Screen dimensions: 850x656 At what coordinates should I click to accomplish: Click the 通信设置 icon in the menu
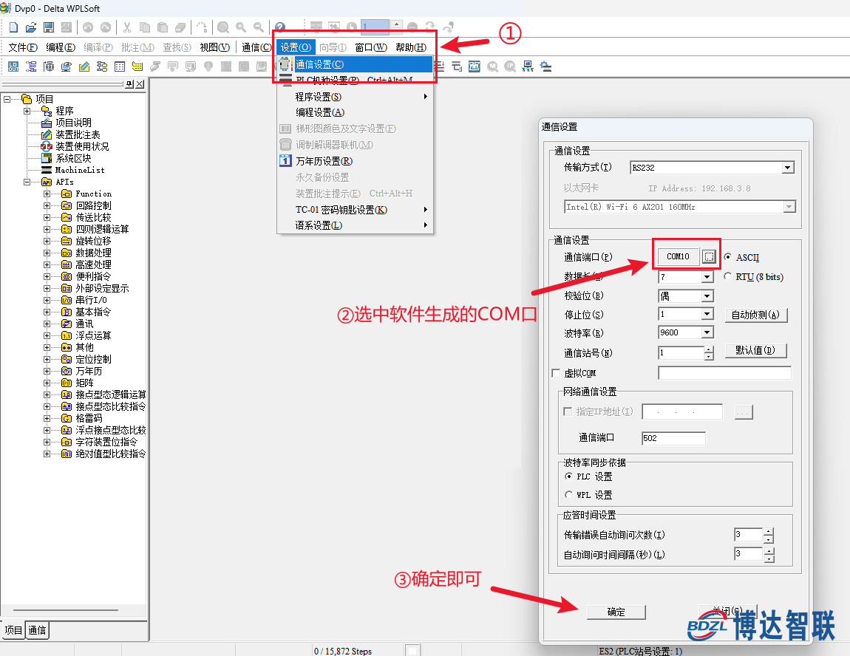click(x=285, y=64)
